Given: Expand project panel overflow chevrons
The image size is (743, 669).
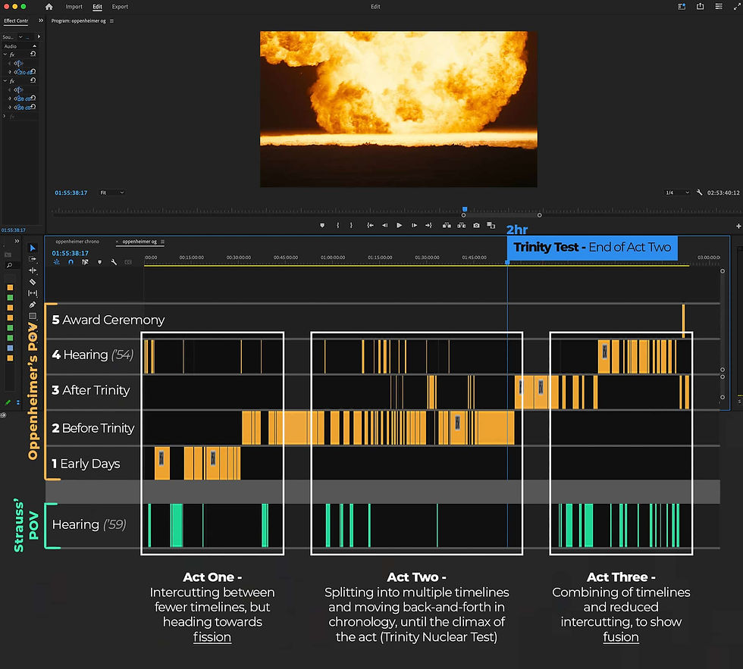Looking at the screenshot, I should (17, 241).
